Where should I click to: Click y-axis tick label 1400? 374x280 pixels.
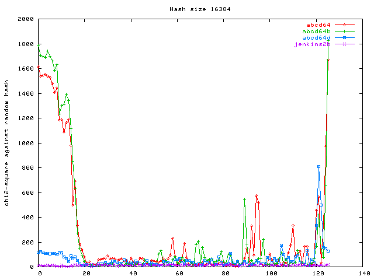[x=26, y=93]
